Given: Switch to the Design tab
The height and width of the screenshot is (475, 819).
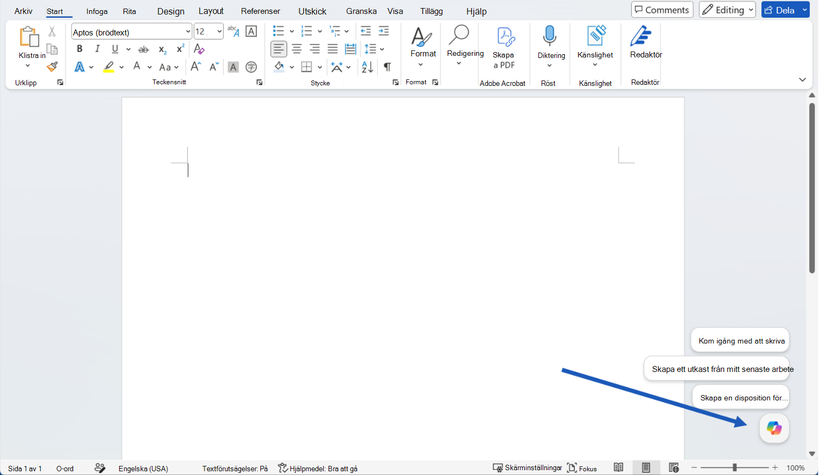Looking at the screenshot, I should pos(171,11).
